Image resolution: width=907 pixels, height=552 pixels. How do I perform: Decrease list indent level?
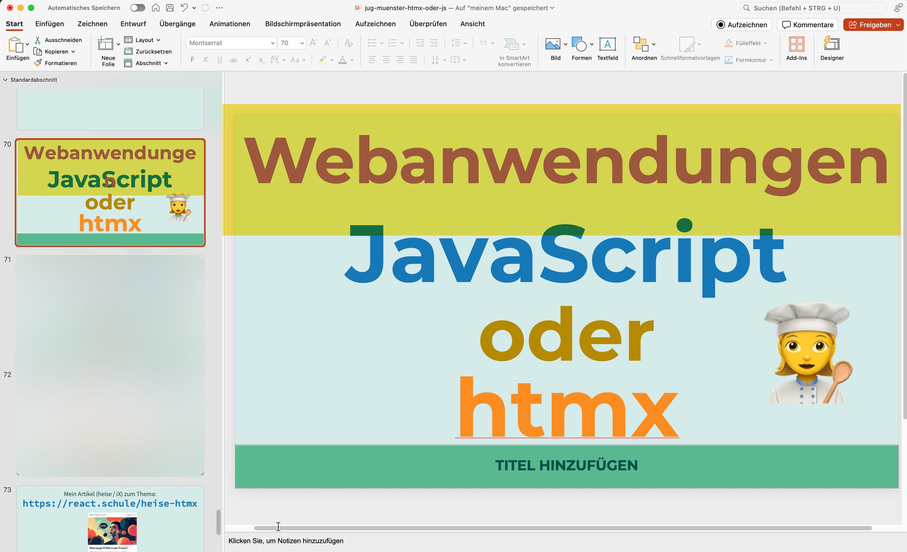(x=420, y=43)
